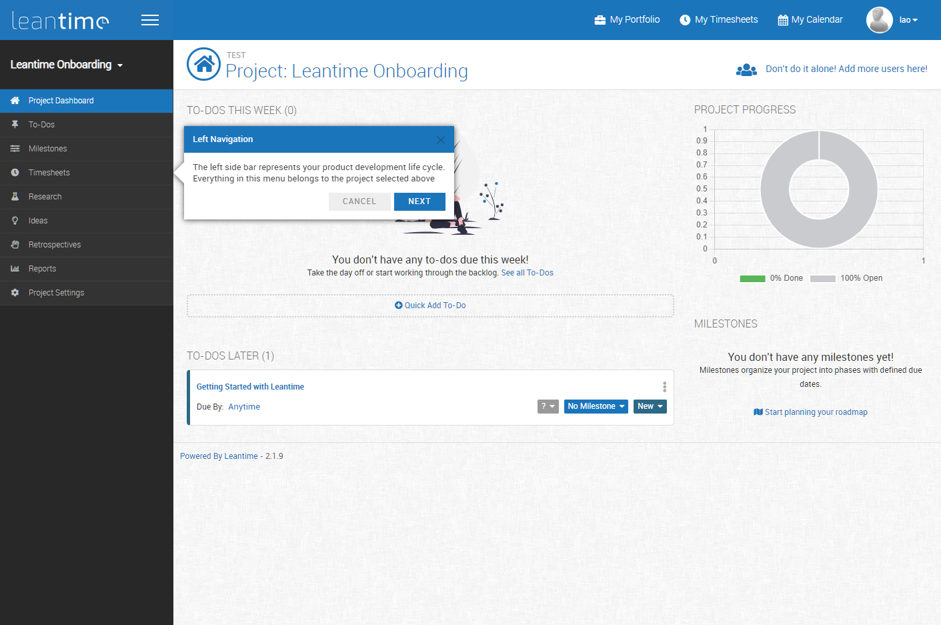941x625 pixels.
Task: Open the No Milestone dropdown
Action: click(x=596, y=406)
